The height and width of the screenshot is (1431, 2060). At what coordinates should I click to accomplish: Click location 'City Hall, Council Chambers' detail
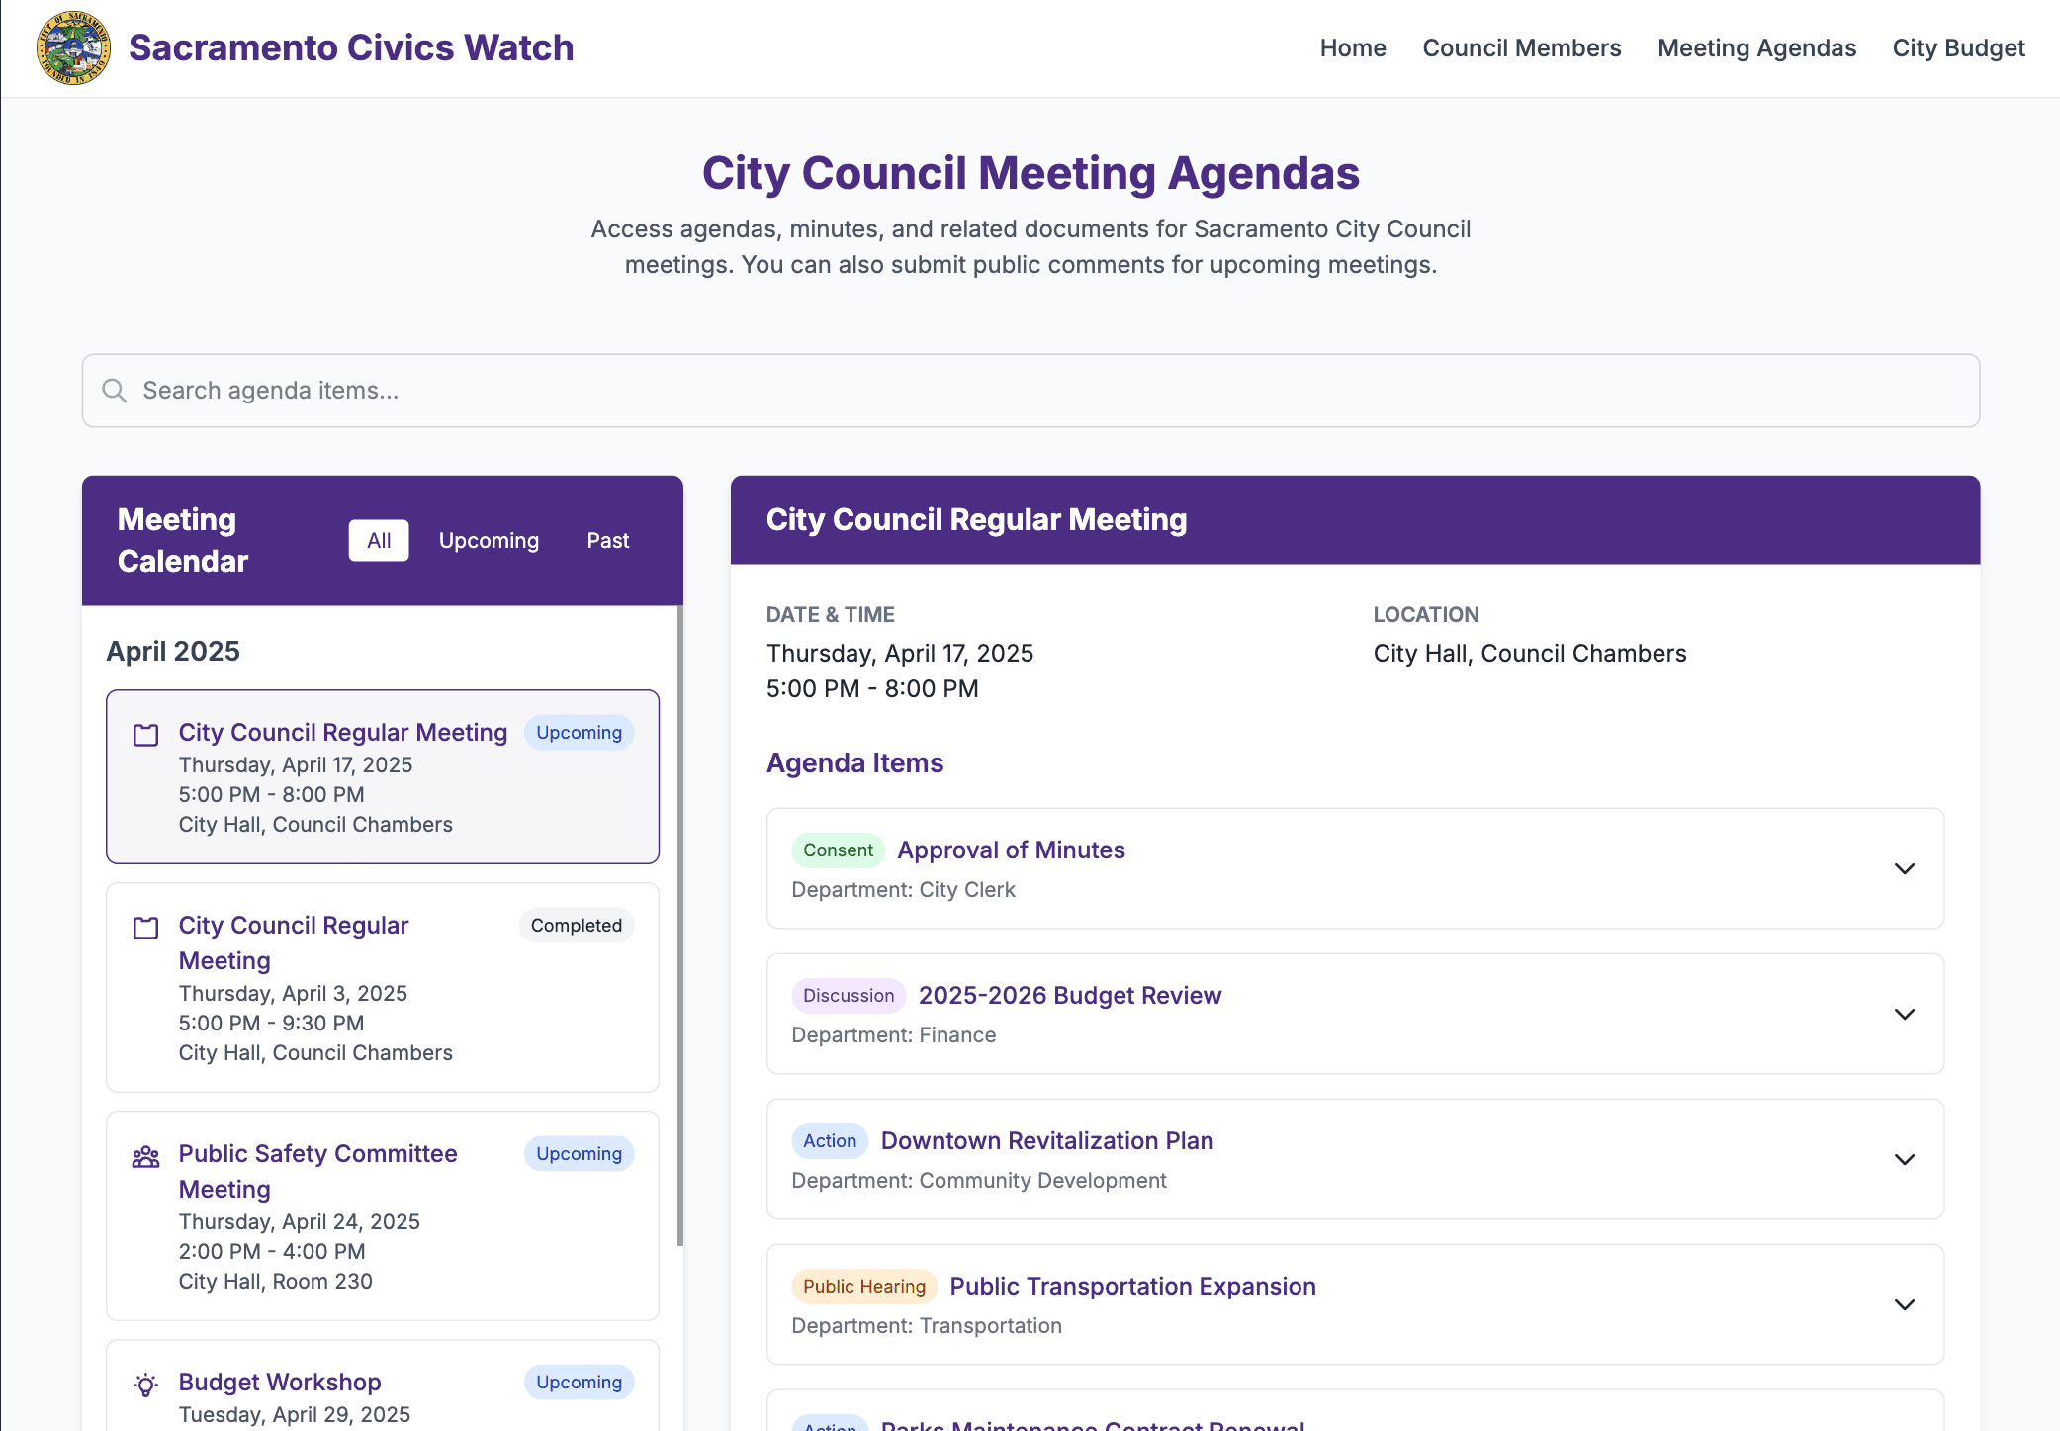click(x=1530, y=653)
